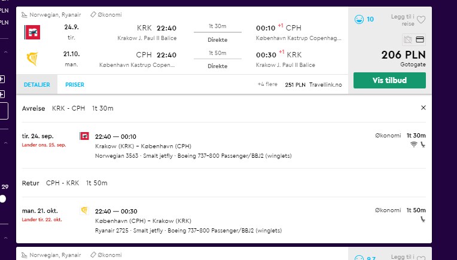Click 'man. 21. okt.' date in details
The height and width of the screenshot is (260, 457).
coord(40,211)
